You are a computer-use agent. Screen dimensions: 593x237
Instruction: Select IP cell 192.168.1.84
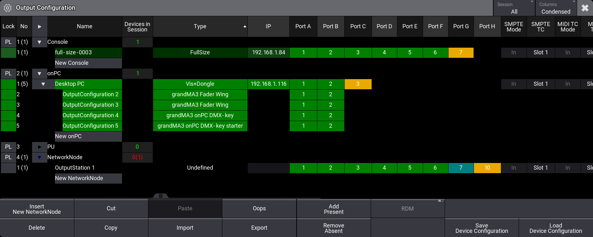click(x=268, y=52)
